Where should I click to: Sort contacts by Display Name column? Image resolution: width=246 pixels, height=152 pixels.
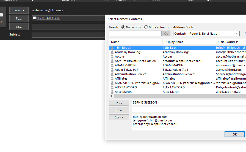coord(189,42)
